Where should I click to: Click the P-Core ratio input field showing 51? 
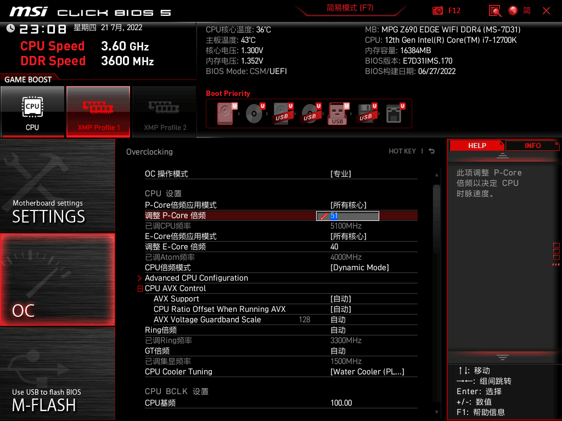(x=347, y=216)
